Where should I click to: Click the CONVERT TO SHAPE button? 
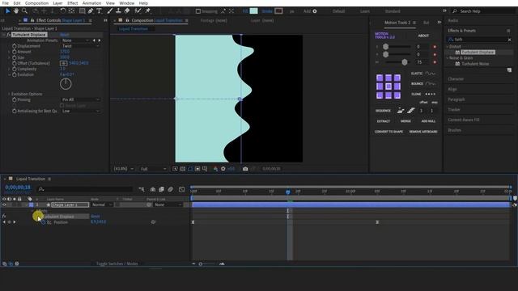(388, 132)
